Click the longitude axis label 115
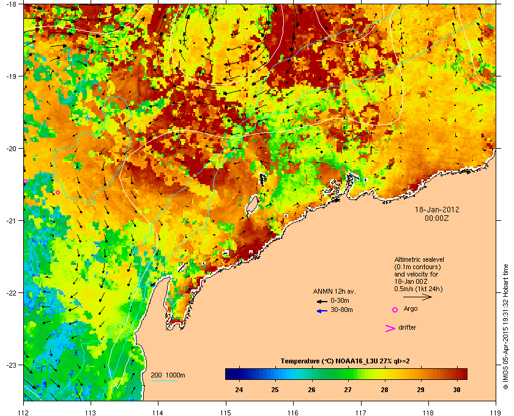This screenshot has width=514, height=416. [226, 413]
